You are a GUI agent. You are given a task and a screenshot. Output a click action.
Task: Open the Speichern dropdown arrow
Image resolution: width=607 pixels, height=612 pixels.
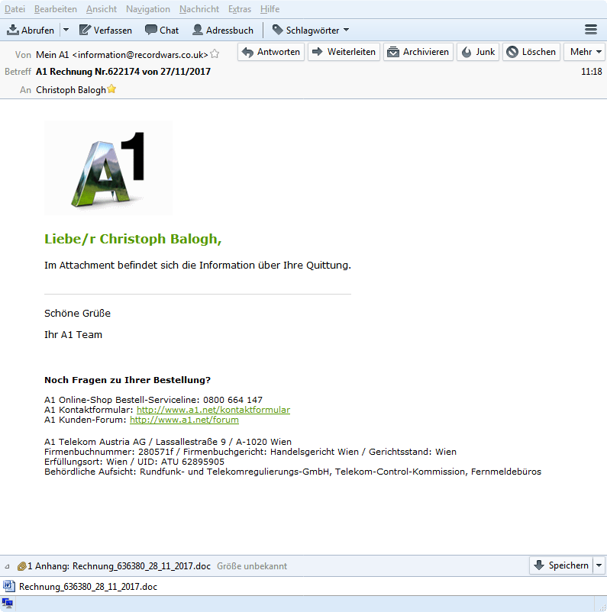click(x=599, y=565)
